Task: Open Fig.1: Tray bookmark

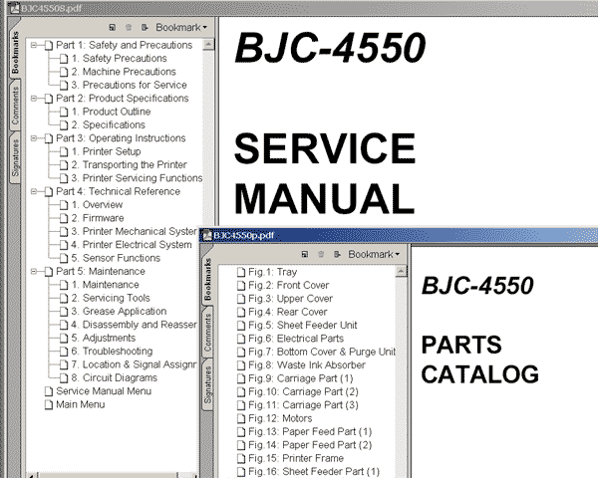Action: pyautogui.click(x=273, y=272)
